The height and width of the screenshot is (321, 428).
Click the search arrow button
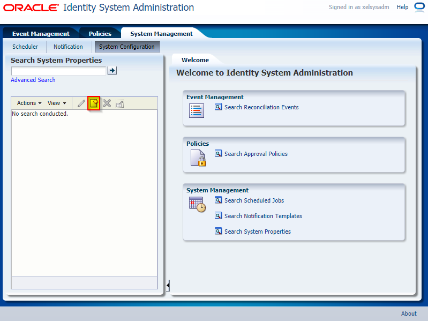tap(112, 71)
